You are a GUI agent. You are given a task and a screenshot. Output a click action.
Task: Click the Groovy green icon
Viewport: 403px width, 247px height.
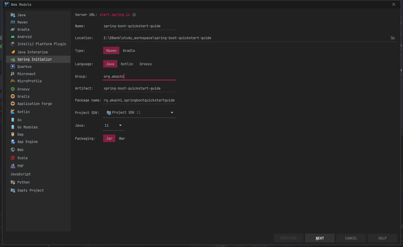coord(13,89)
